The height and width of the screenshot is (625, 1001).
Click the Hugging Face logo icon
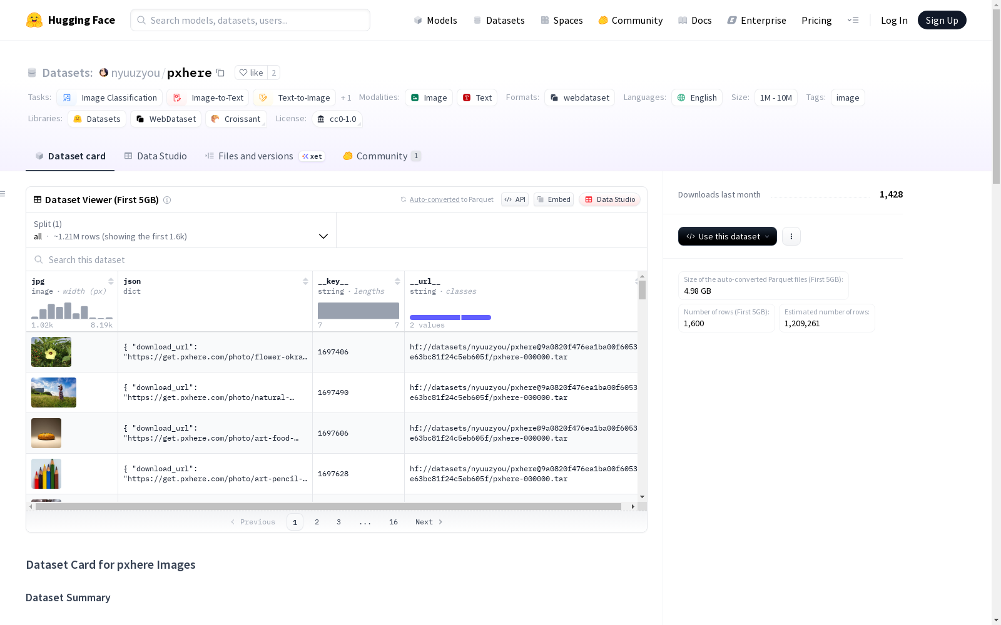pyautogui.click(x=34, y=20)
